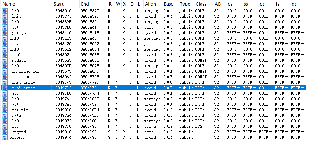Screen dimensions: 324x144
Task: Click the segment icon next to .plt.got
Action: pos(5,33)
